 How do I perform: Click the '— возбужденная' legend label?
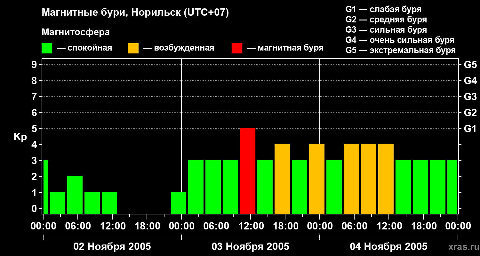click(179, 48)
